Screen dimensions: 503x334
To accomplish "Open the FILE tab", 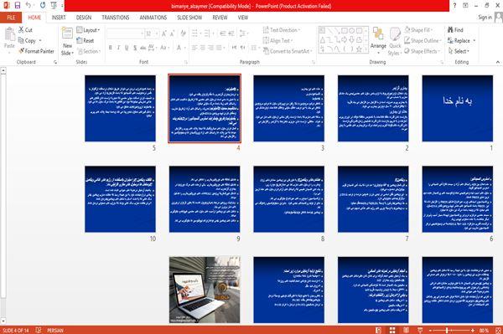I will tap(11, 18).
